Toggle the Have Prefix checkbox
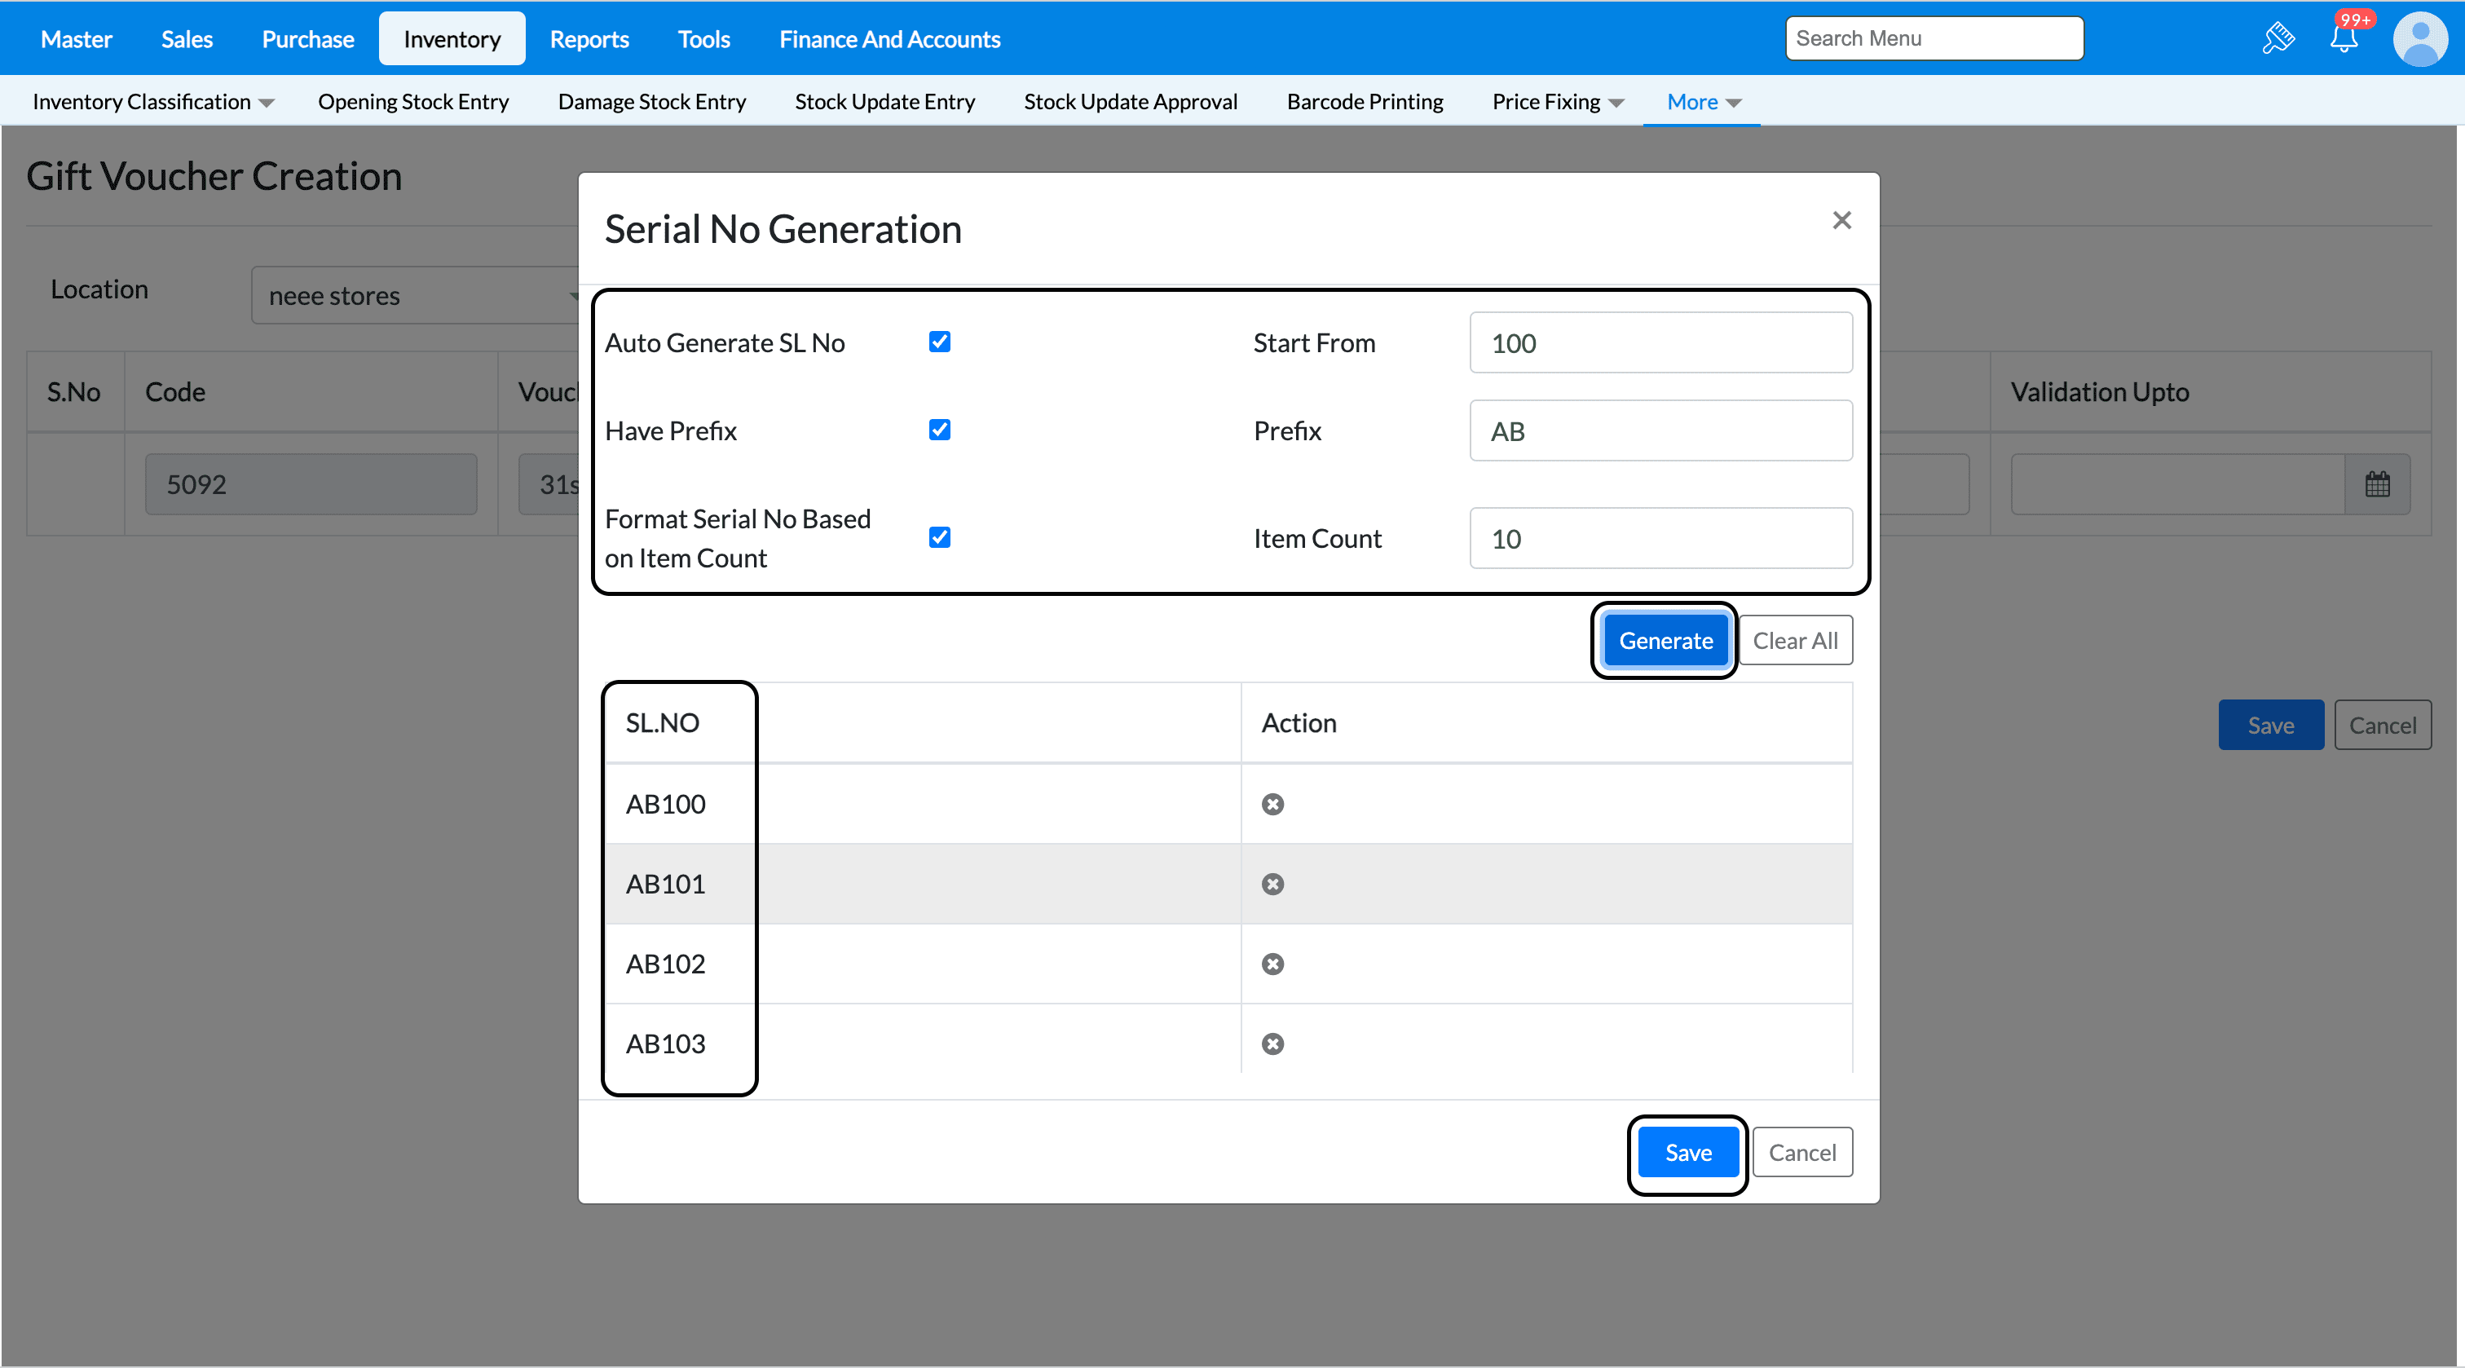This screenshot has width=2465, height=1368. pyautogui.click(x=940, y=430)
